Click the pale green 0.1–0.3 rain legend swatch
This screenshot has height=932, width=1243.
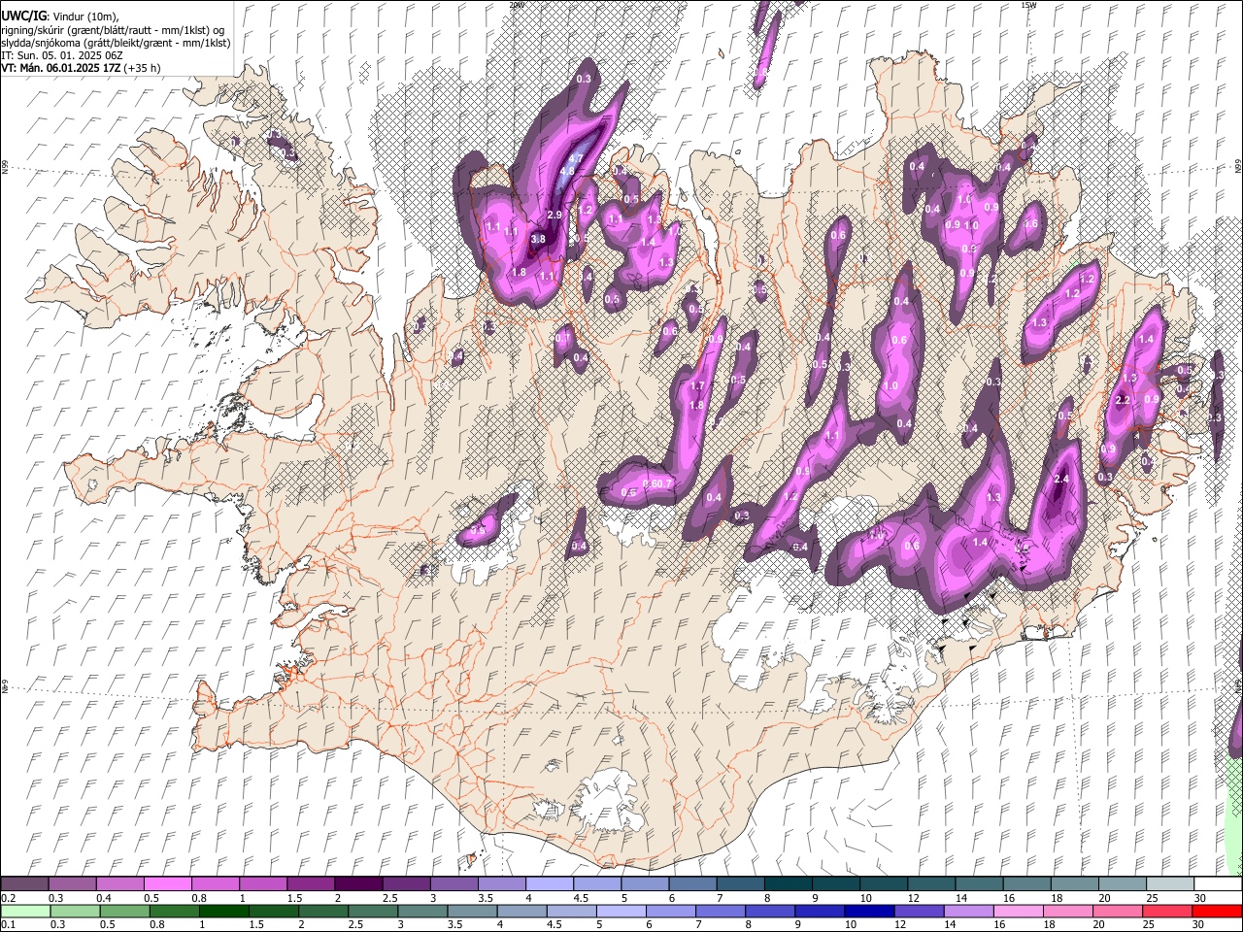(x=25, y=912)
